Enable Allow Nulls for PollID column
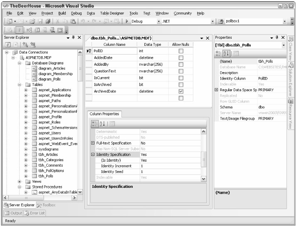The image size is (297, 227). (x=180, y=50)
